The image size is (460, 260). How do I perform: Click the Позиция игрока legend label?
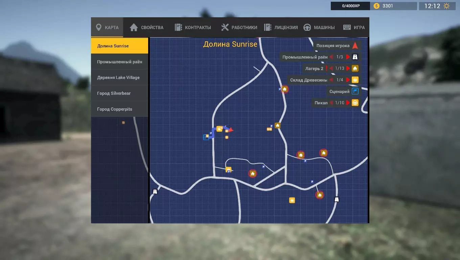coord(333,46)
